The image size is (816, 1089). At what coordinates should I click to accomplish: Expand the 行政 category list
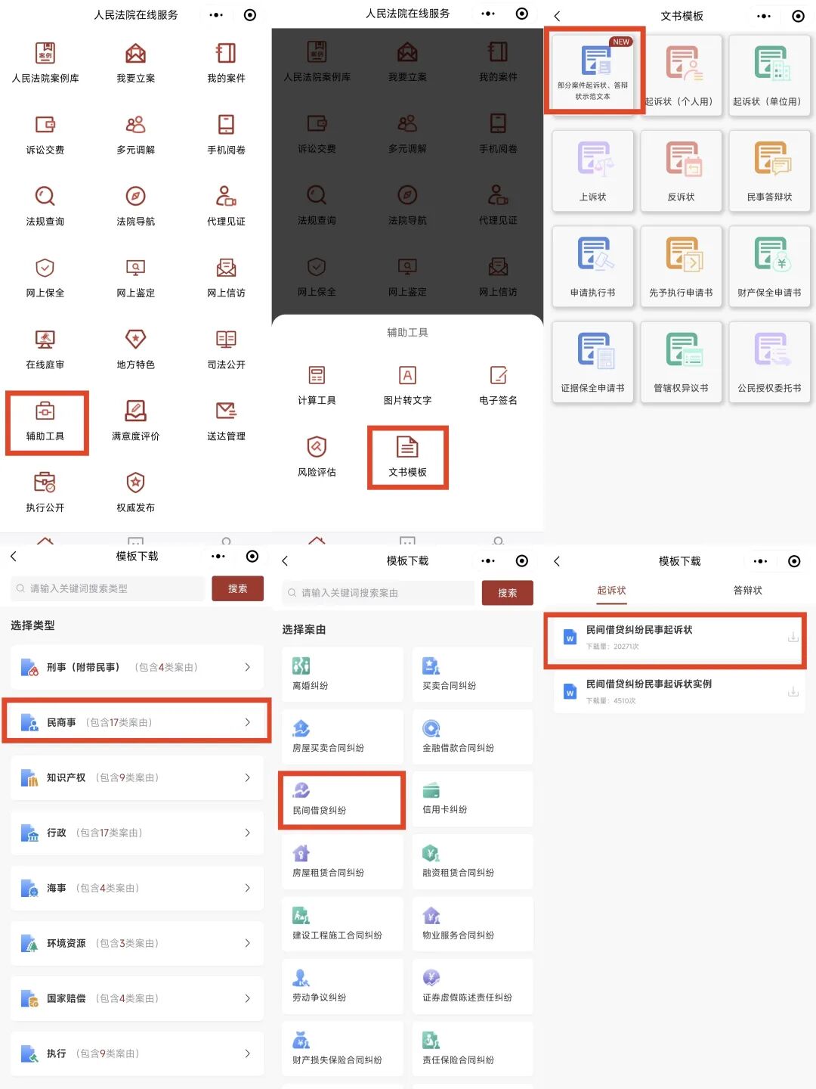point(136,833)
